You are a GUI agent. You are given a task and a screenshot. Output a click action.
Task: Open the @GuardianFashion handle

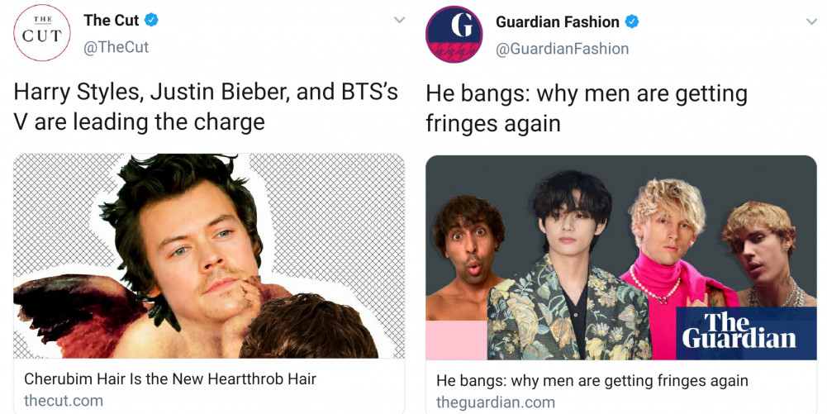563,49
